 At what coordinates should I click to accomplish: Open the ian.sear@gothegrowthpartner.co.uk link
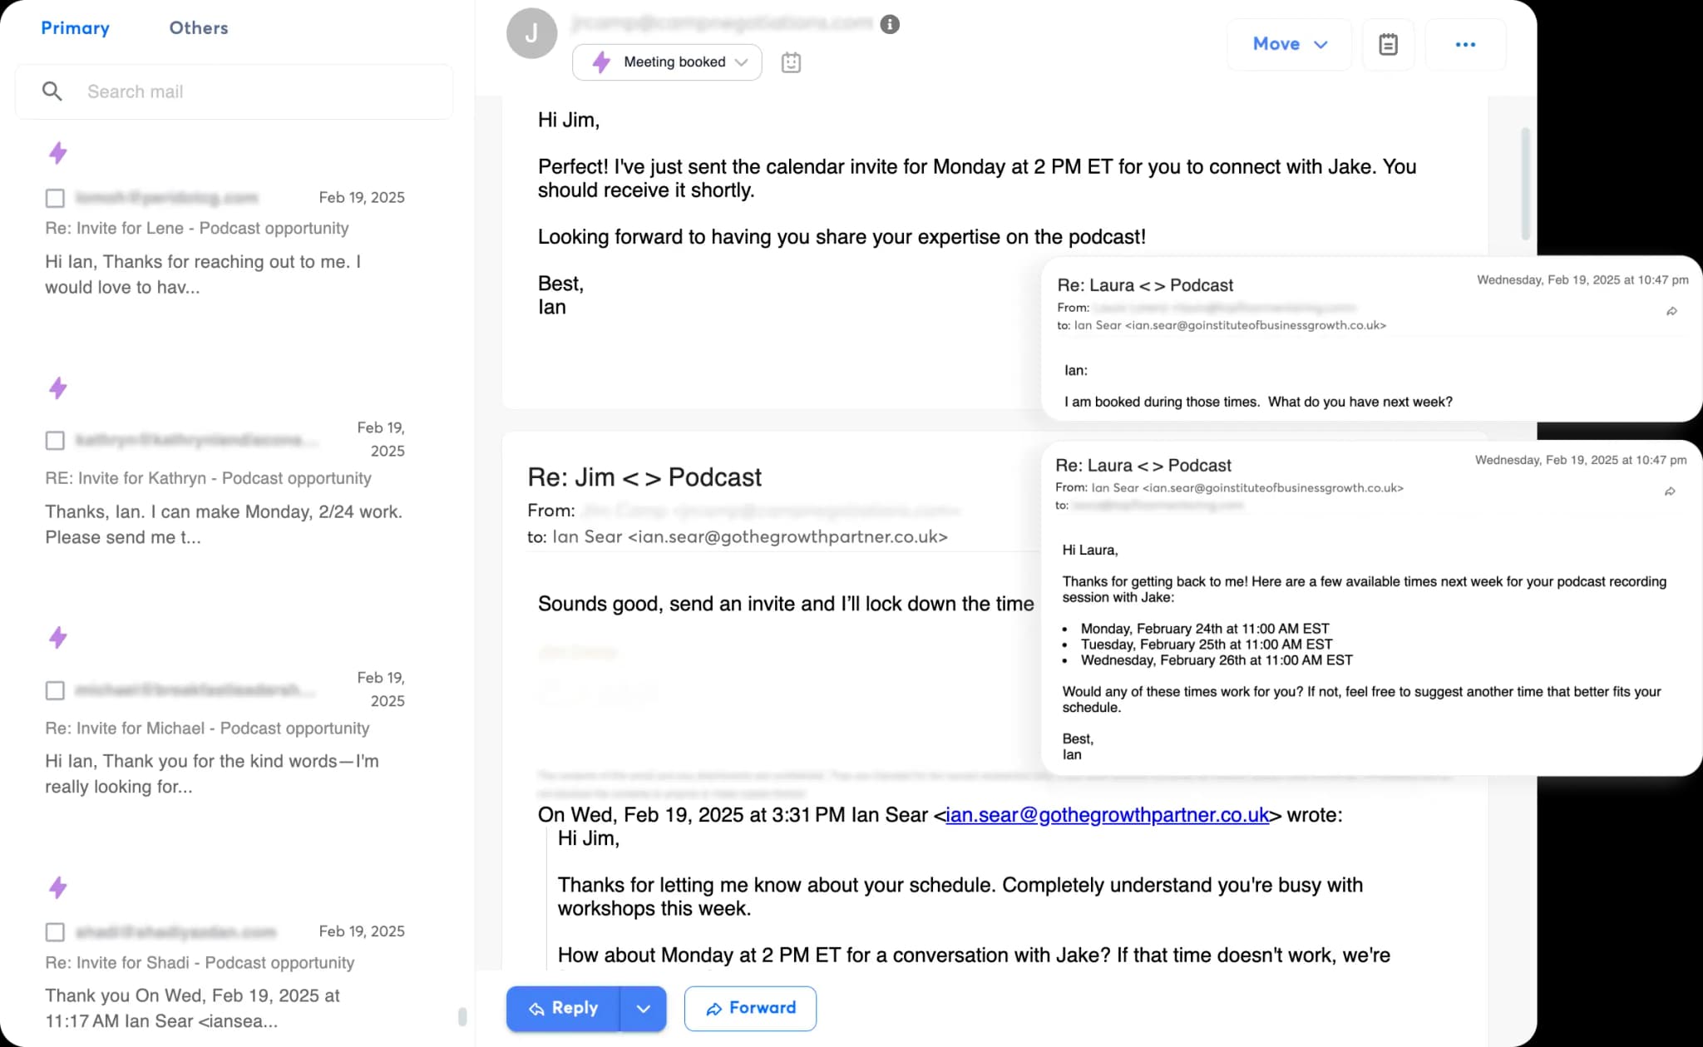click(1108, 815)
